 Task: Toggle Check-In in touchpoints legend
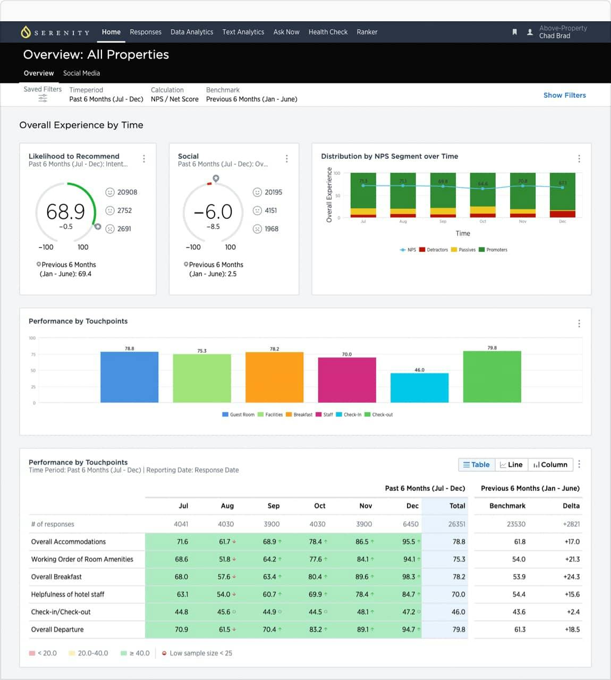point(349,415)
